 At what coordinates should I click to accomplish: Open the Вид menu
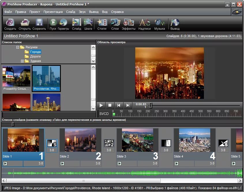click(105, 12)
